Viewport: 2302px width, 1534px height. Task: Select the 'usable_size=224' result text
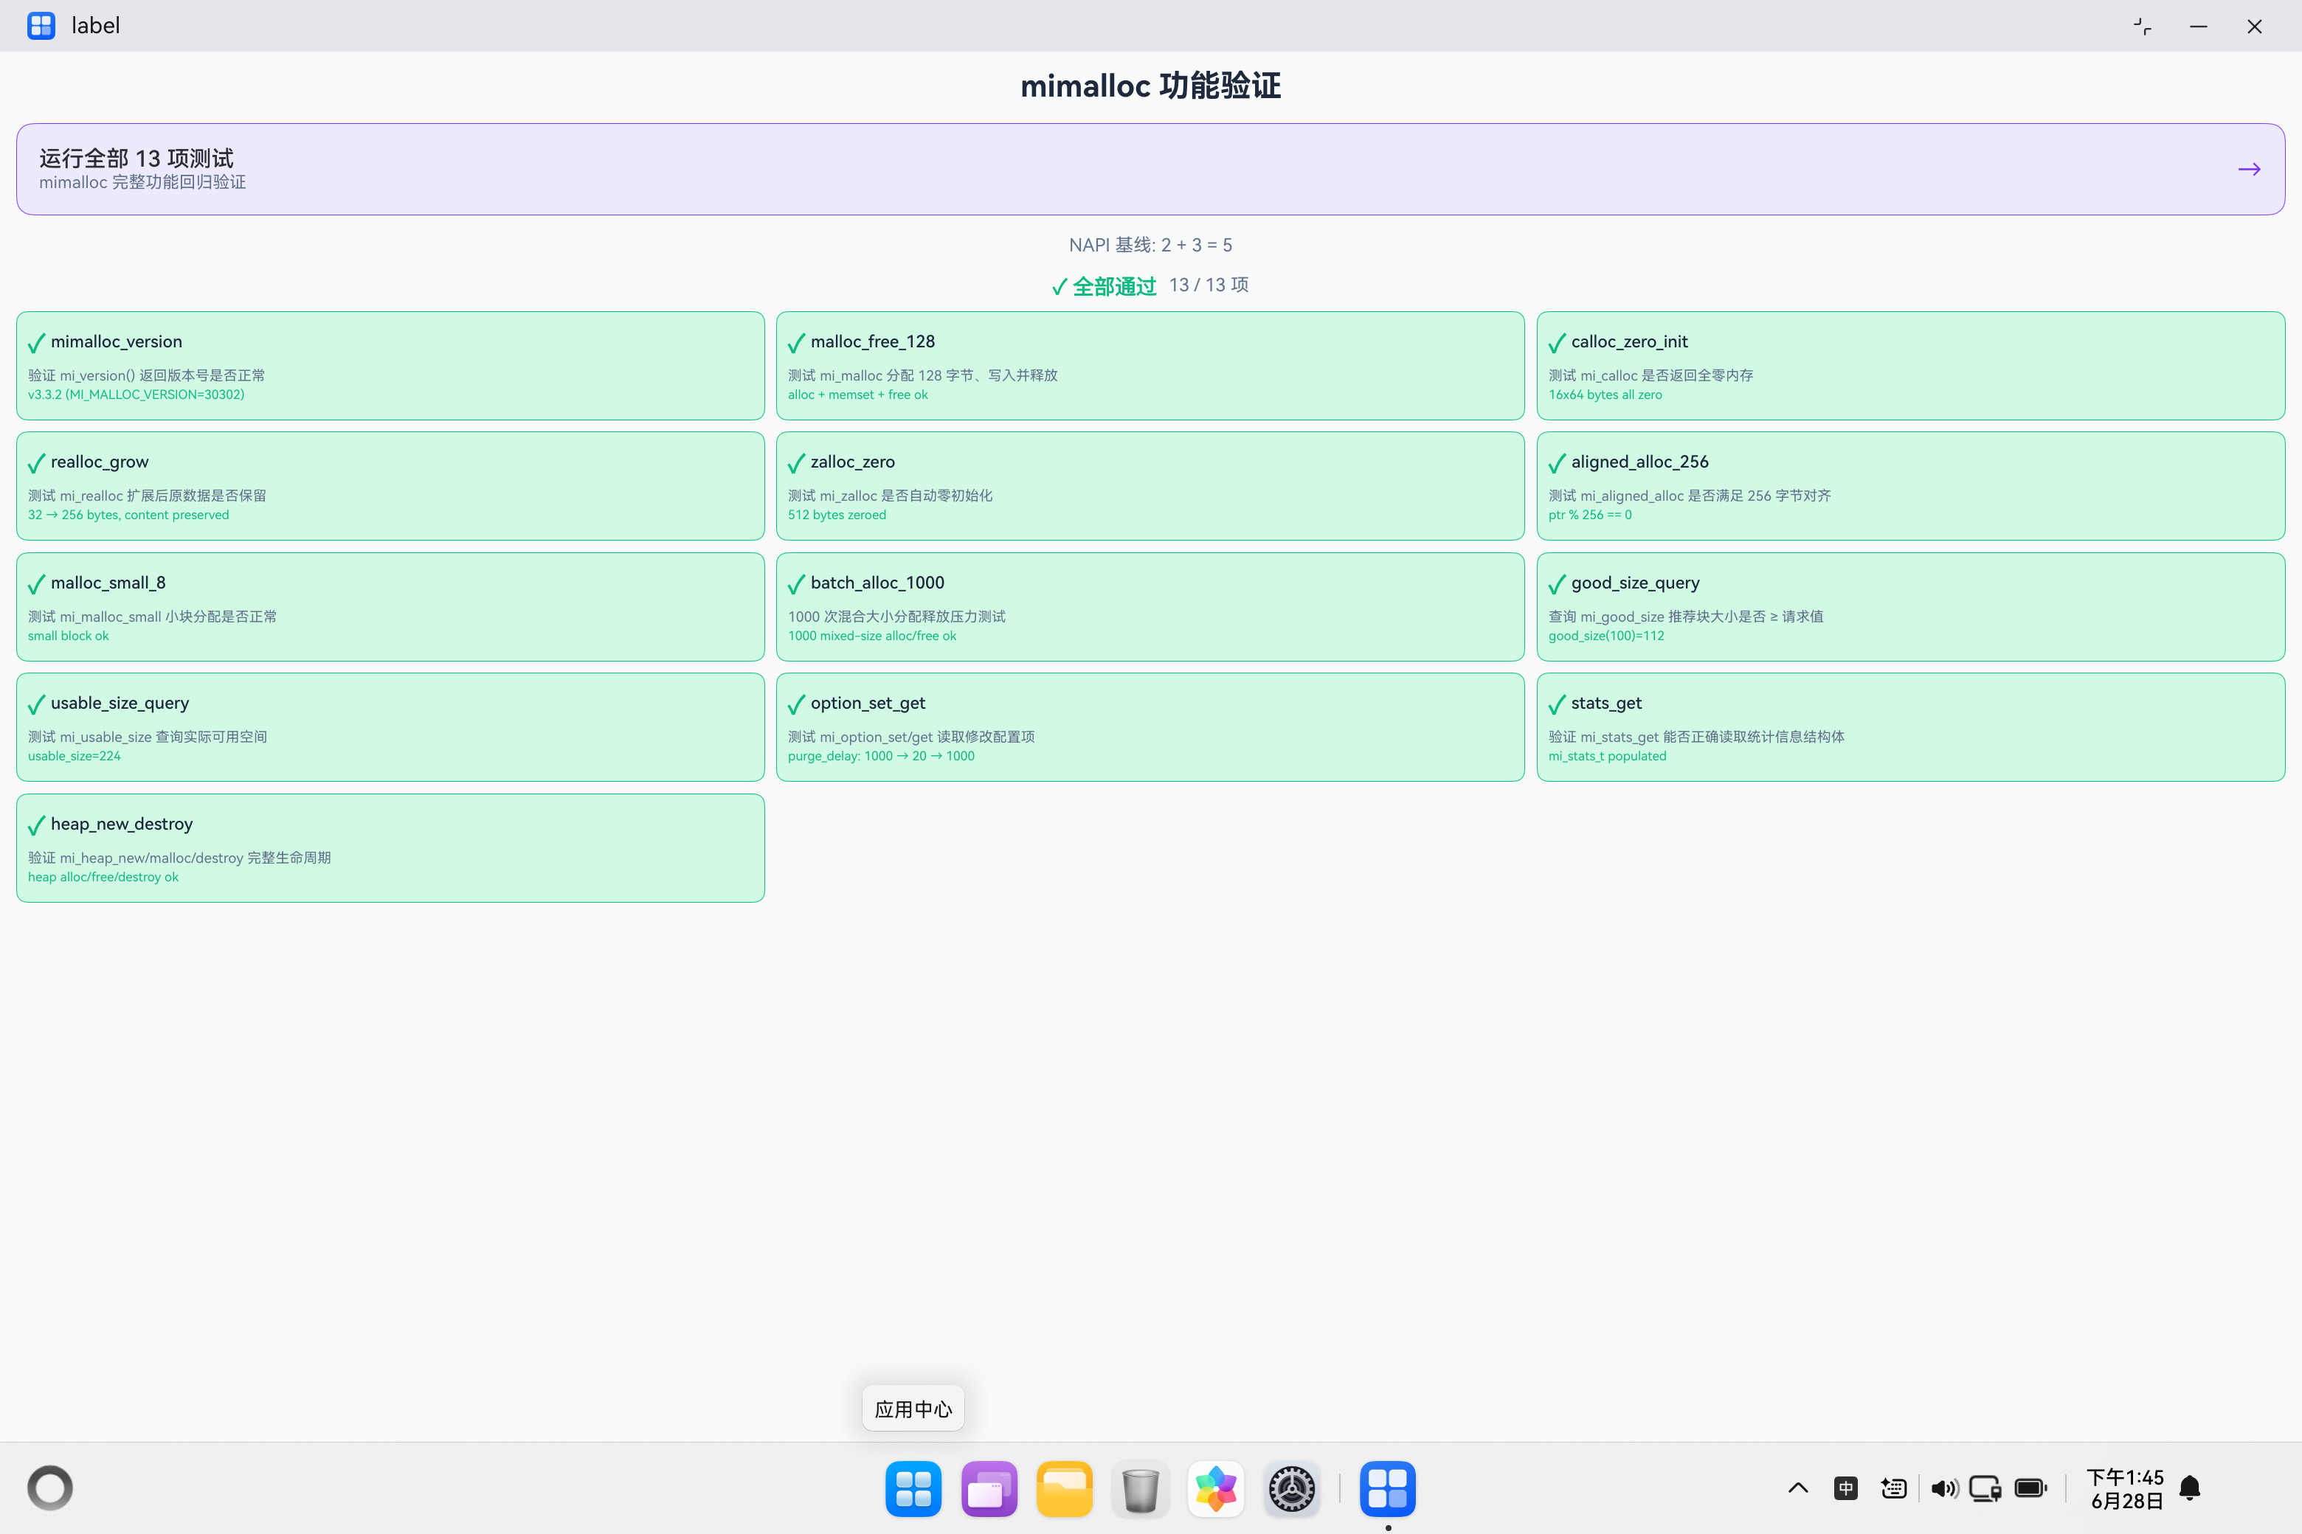coord(75,756)
